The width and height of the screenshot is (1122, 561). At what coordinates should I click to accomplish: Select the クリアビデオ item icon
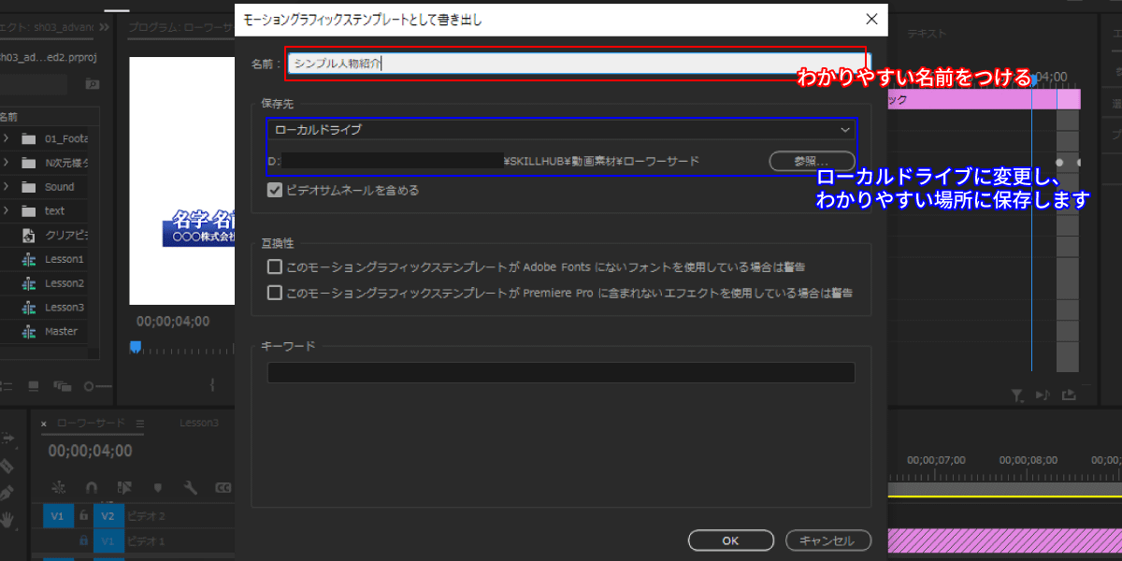(28, 235)
